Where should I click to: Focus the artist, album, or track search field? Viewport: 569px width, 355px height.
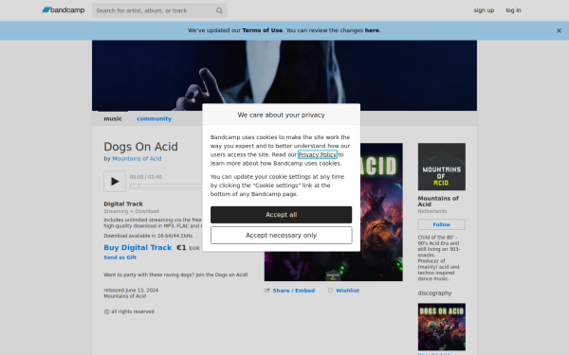[x=159, y=10]
